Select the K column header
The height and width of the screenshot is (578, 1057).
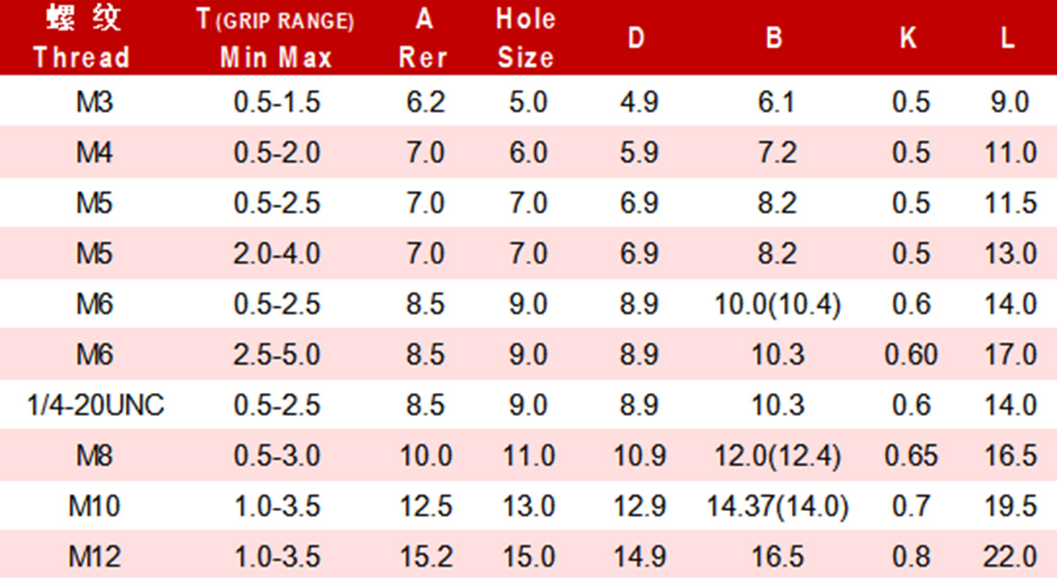[908, 39]
